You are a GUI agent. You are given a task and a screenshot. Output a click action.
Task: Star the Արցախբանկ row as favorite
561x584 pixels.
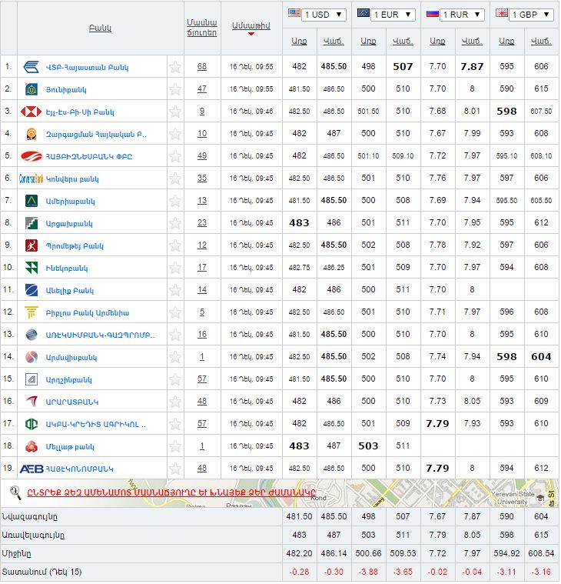(175, 223)
